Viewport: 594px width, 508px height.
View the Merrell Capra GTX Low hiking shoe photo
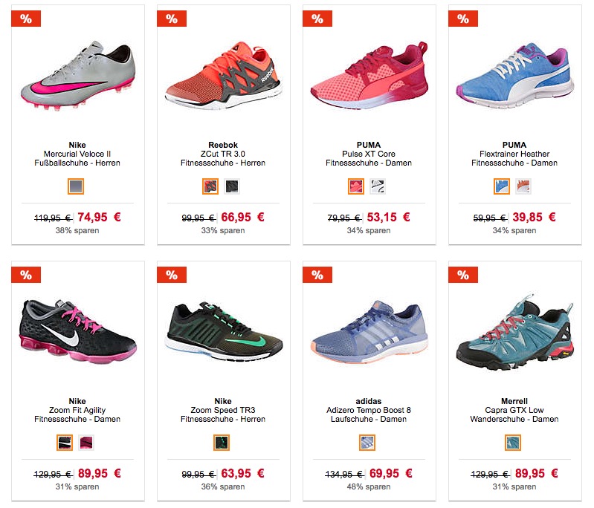coord(515,331)
